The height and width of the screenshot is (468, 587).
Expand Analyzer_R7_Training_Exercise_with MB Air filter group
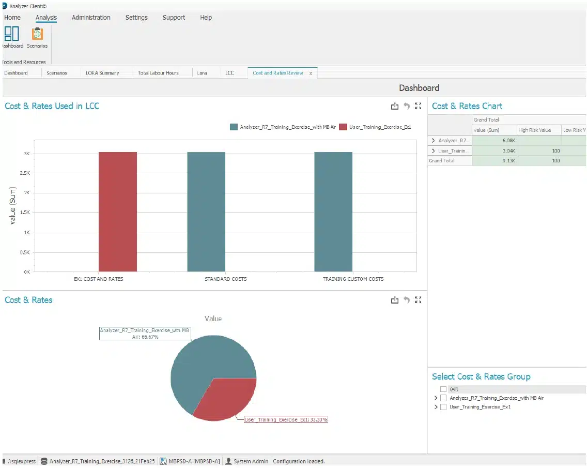(436, 398)
